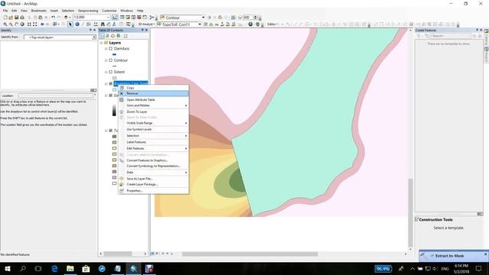Viewport: 489px width, 275px height.
Task: Go back to previous extent arrow
Action: (x=42, y=24)
